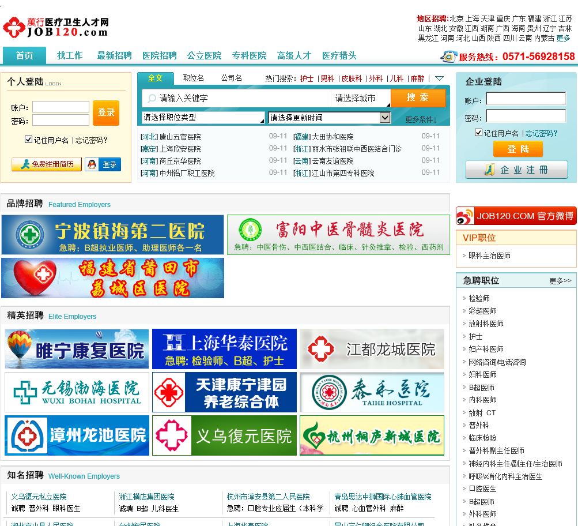Image resolution: width=578 pixels, height=526 pixels.
Task: Click the magnifier icon in keyword field
Action: pyautogui.click(x=152, y=98)
